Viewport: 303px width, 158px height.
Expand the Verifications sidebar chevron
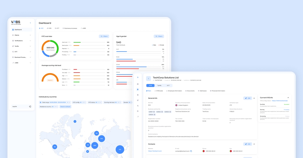pyautogui.click(x=30, y=41)
